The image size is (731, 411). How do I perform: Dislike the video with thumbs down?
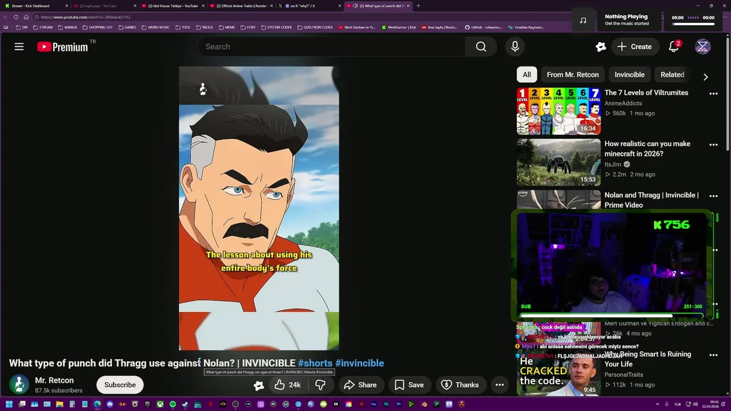click(320, 385)
